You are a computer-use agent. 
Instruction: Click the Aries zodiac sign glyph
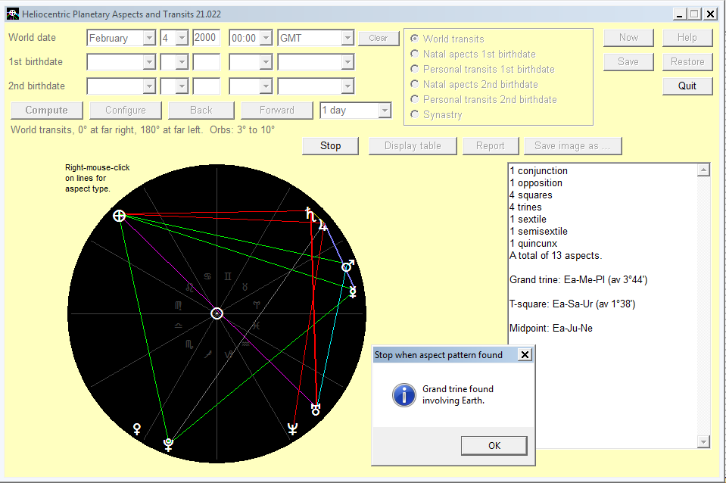pos(257,304)
